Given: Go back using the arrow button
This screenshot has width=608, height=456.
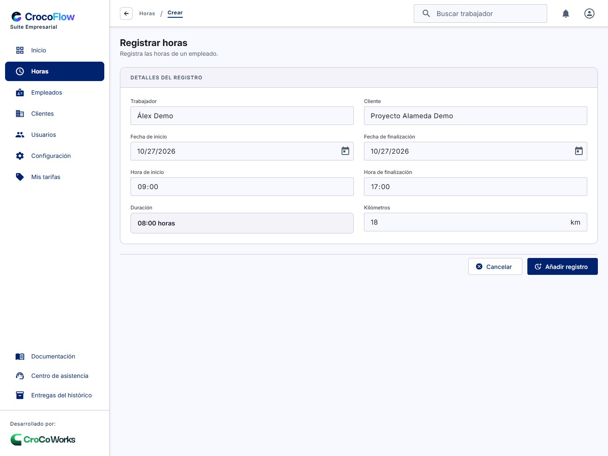Looking at the screenshot, I should point(126,14).
